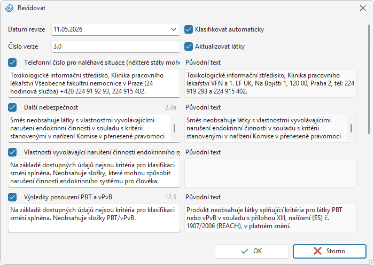Image resolution: width=374 pixels, height=265 pixels.
Task: Click the resize grip at dialog corner
Action: click(x=371, y=262)
